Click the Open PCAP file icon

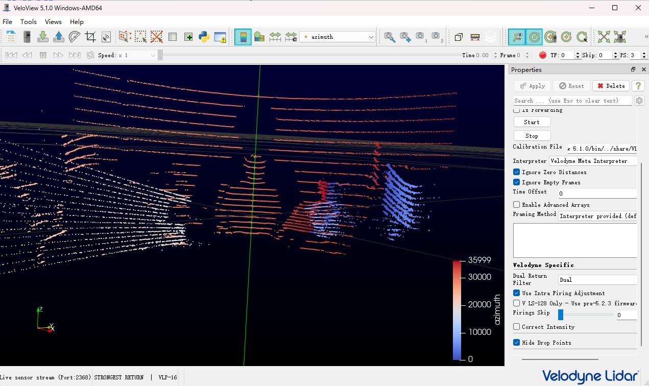(x=11, y=37)
